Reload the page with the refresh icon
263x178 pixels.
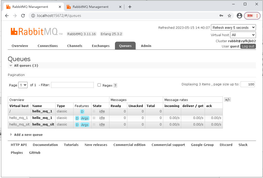pos(23,16)
